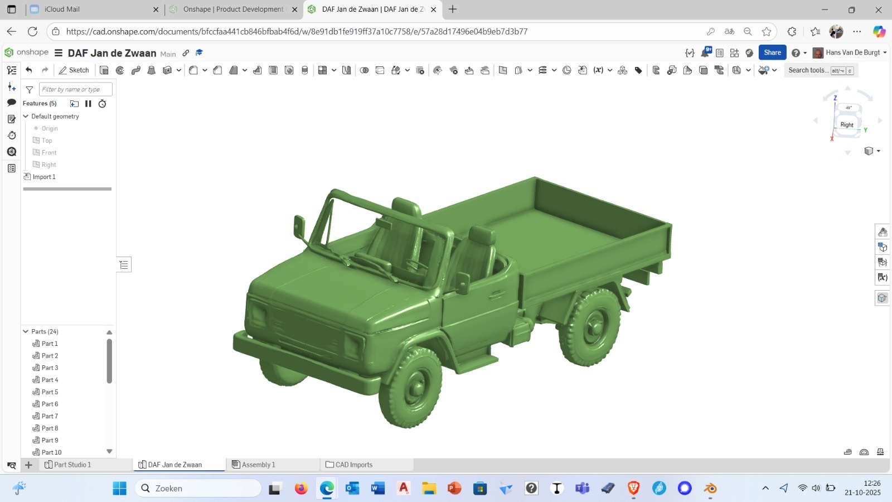Click the parts list scrollbar thumb

(x=109, y=361)
